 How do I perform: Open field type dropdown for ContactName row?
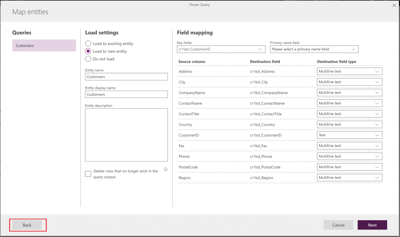[350, 103]
